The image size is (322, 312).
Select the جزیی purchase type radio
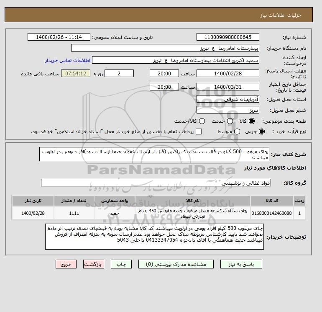point(262,132)
